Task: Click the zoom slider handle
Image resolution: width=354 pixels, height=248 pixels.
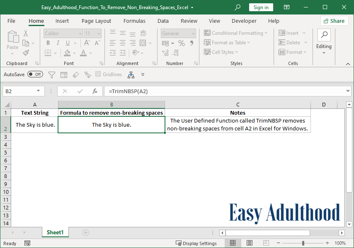Action: coord(303,243)
